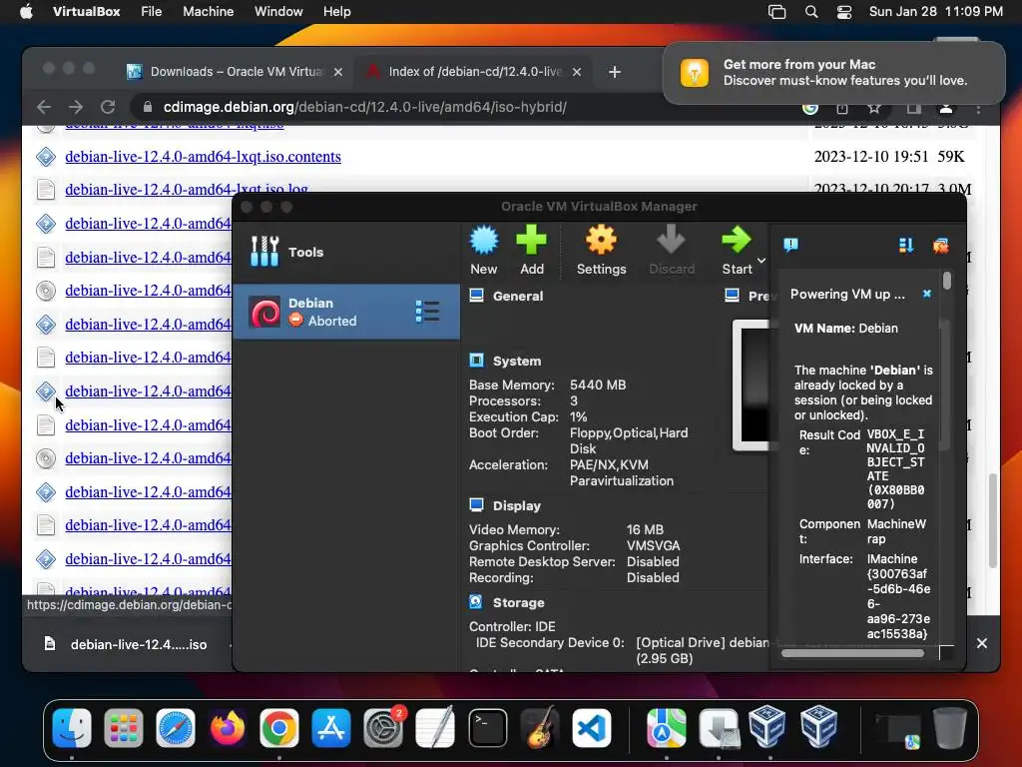Click the Stage Manager windows icon in menu bar
This screenshot has width=1022, height=767.
(776, 12)
